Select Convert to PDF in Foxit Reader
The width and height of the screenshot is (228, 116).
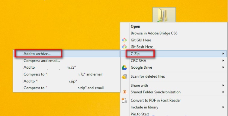(156, 100)
